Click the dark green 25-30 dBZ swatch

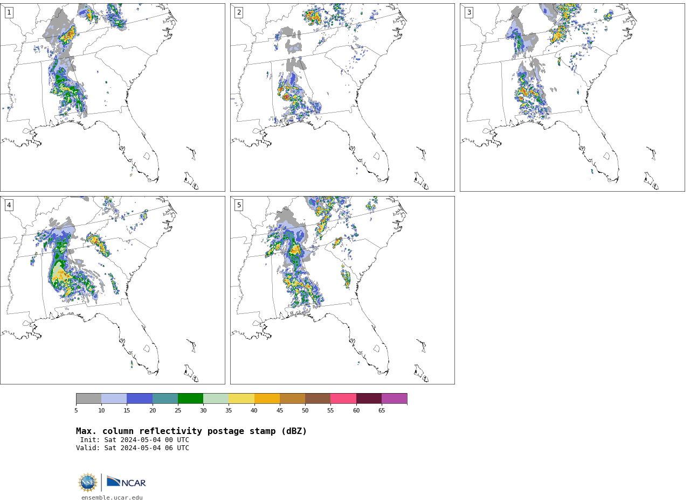click(191, 398)
